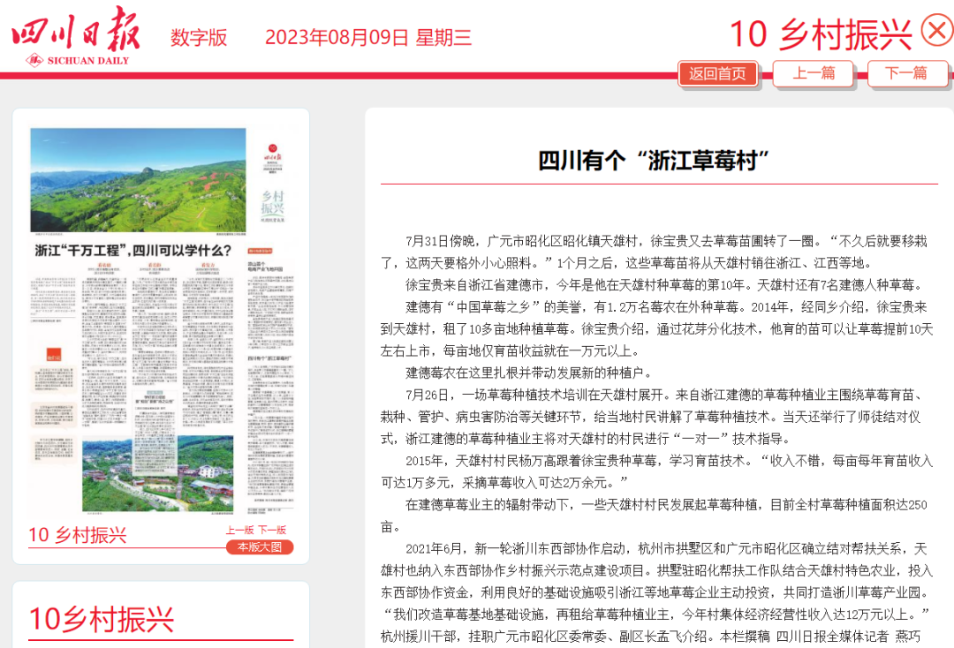
Task: Click the 下一版 link under thumbnail
Action: coord(271,530)
